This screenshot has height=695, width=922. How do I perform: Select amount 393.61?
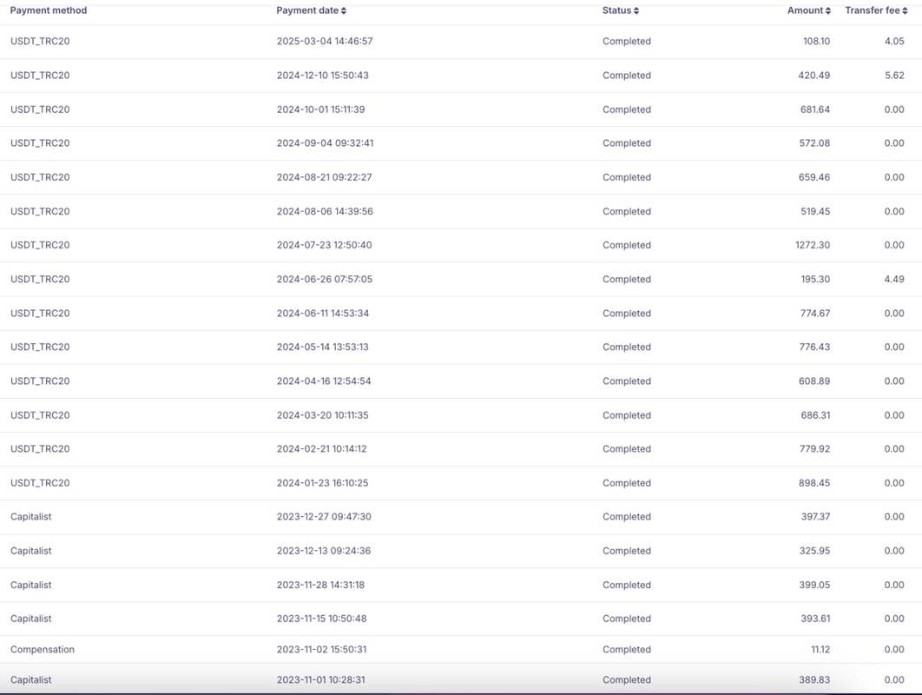point(814,619)
